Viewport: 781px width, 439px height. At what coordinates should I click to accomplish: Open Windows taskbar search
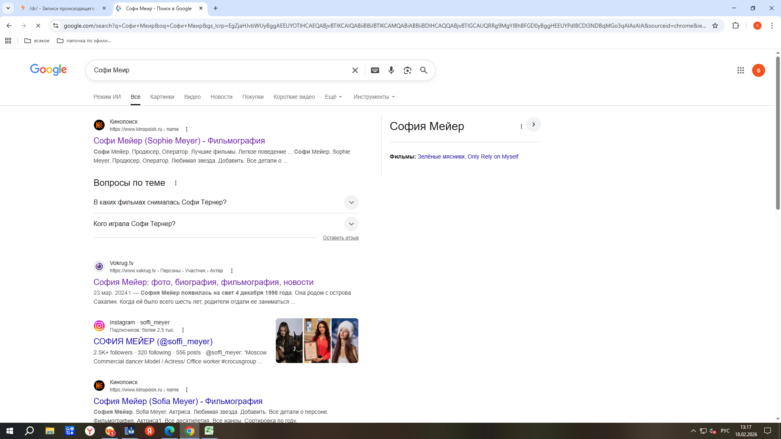pos(29,431)
